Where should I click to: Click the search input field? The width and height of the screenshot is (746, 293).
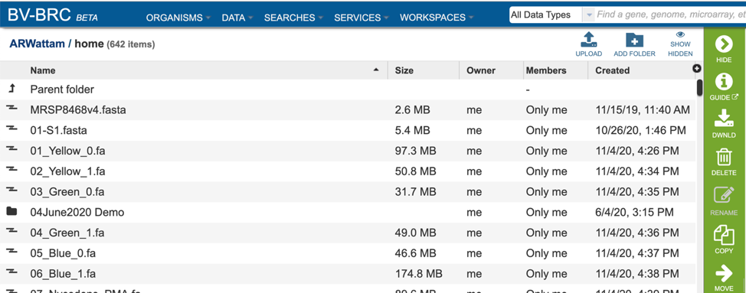(x=670, y=15)
